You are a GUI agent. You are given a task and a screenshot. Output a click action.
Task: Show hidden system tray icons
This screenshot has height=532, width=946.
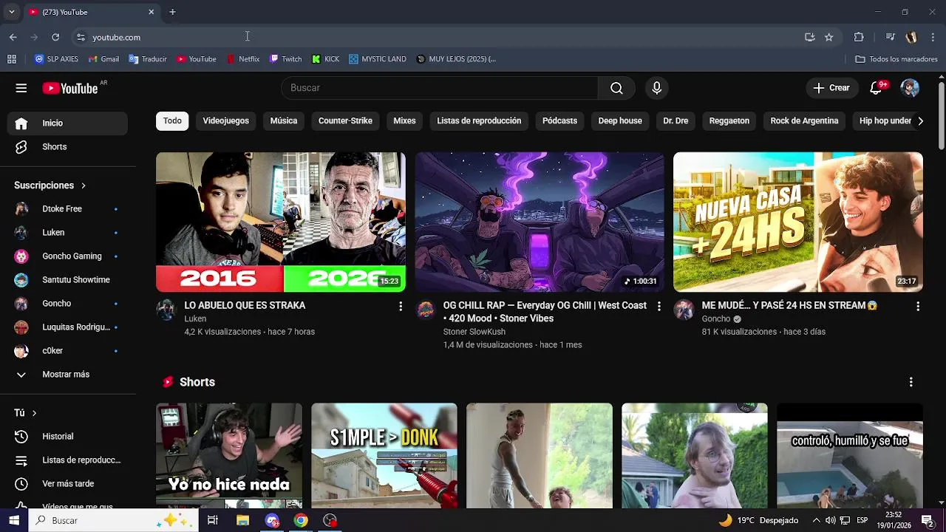(x=817, y=520)
